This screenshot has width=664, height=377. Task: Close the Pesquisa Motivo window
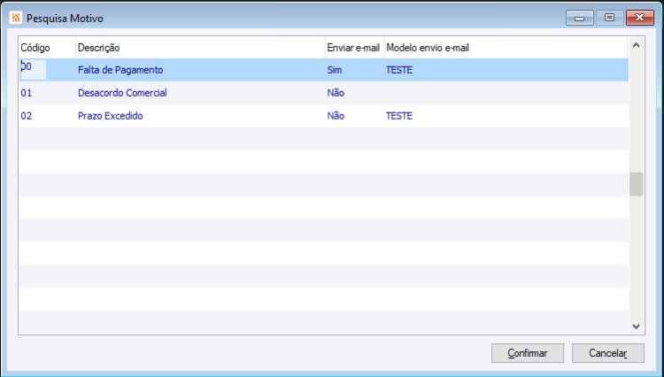(640, 18)
